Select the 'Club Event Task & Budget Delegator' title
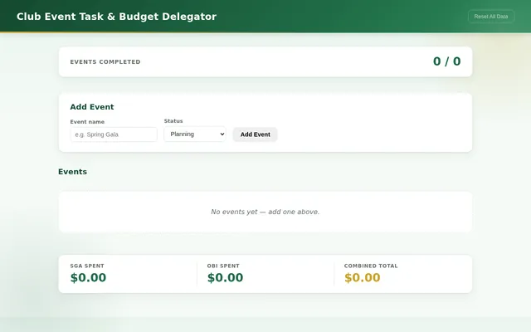This screenshot has width=531, height=332. coord(116,17)
